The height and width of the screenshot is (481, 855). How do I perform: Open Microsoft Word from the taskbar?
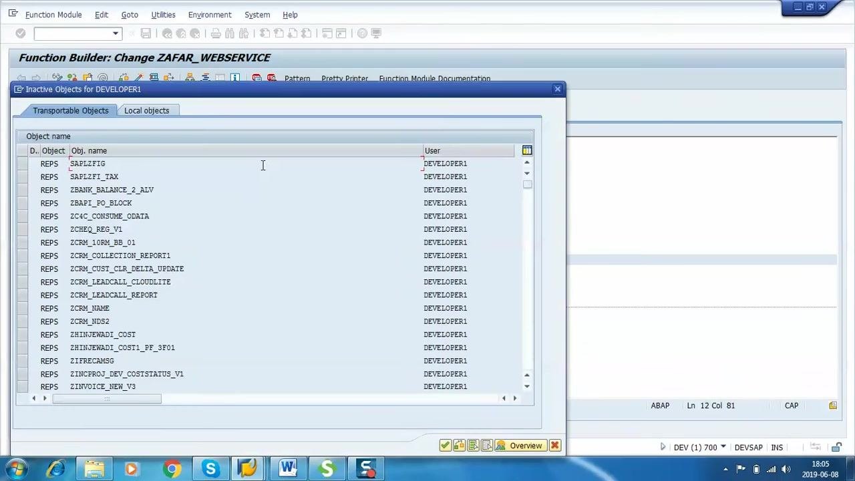point(288,469)
